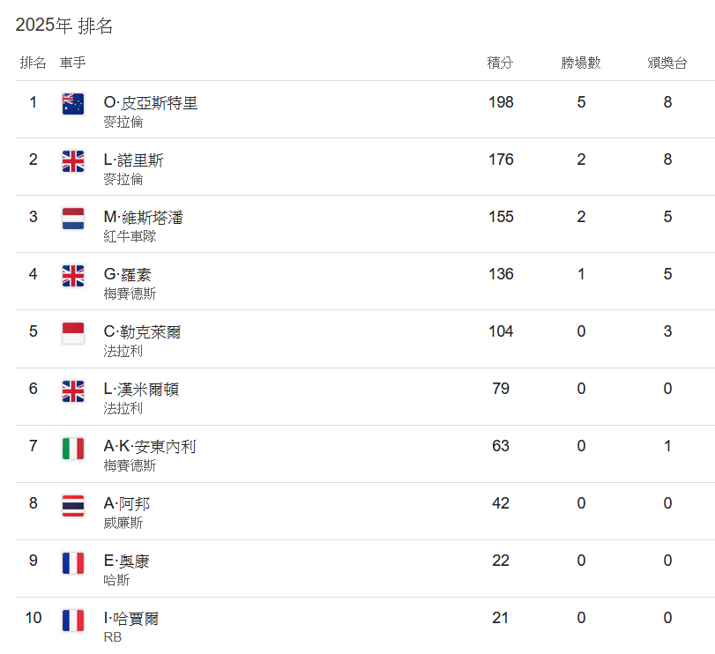Open driver L·諾里斯
Screen dimensions: 715x654
(134, 160)
